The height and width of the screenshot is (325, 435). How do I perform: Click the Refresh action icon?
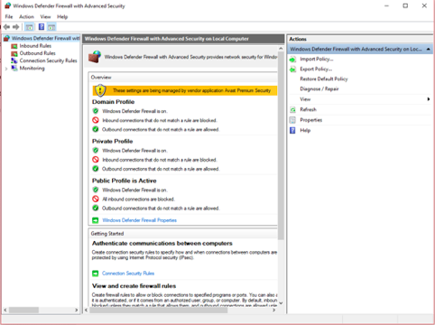[x=292, y=110]
